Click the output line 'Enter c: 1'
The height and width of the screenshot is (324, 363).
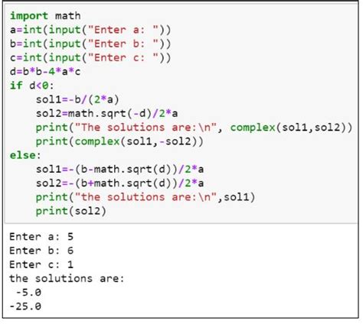coord(41,264)
